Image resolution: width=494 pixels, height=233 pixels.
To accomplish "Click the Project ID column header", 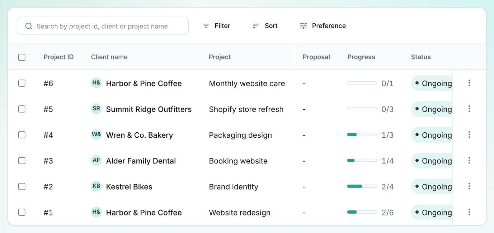I will pos(58,57).
